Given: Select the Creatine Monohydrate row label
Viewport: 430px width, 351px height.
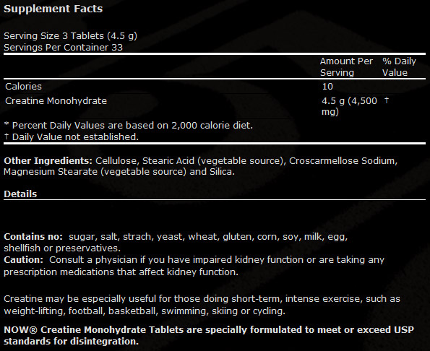Looking at the screenshot, I should [56, 101].
